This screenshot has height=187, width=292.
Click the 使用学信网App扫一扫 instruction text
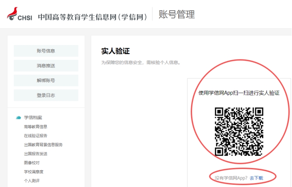coord(239,93)
